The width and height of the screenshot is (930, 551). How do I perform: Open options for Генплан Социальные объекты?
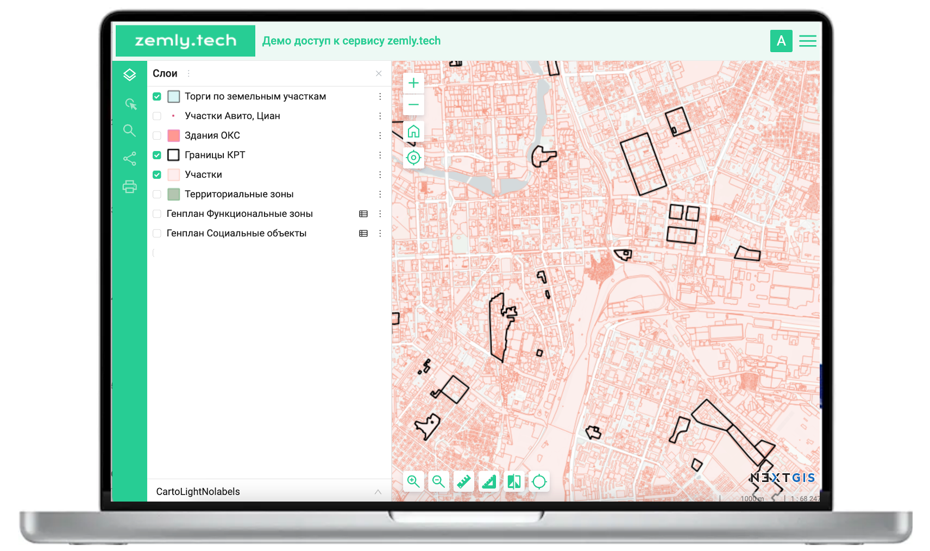coord(380,234)
